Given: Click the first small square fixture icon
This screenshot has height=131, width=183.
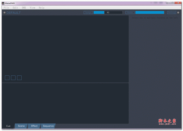Looking at the screenshot, I should pos(7,78).
